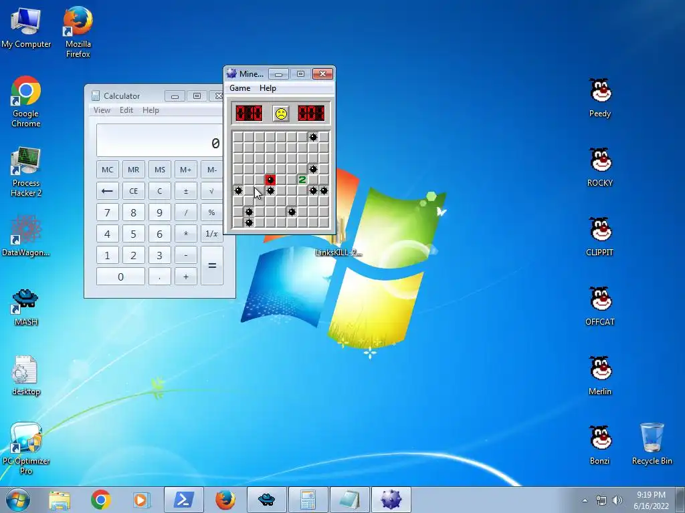685x513 pixels.
Task: Click digit 0 in Calculator
Action: (120, 277)
